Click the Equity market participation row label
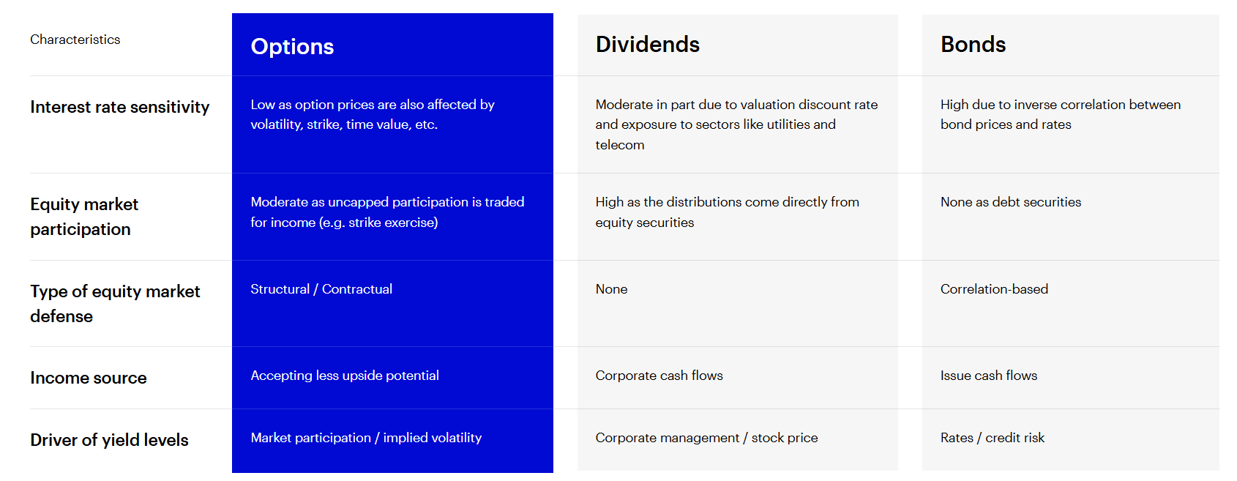Image resolution: width=1237 pixels, height=481 pixels. (84, 217)
